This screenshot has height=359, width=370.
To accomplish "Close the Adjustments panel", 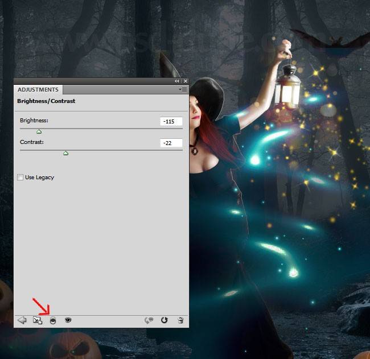I will coord(185,81).
